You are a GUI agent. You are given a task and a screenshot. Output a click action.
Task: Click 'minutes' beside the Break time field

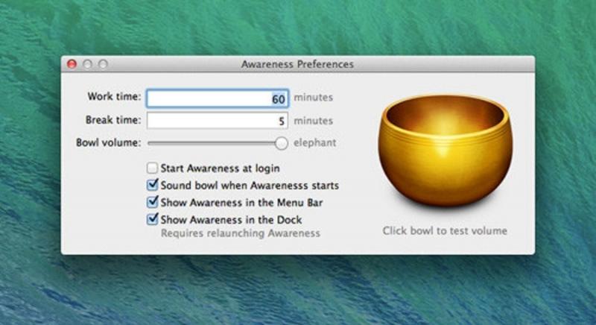pyautogui.click(x=313, y=121)
